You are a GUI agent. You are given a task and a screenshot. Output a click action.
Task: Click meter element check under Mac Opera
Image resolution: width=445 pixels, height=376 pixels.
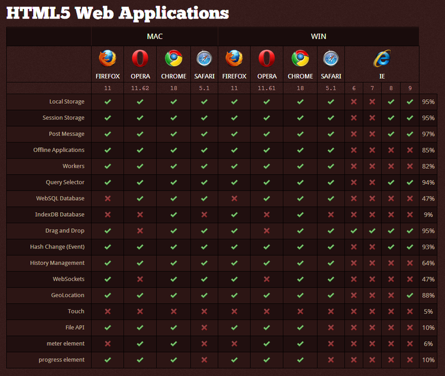(140, 344)
